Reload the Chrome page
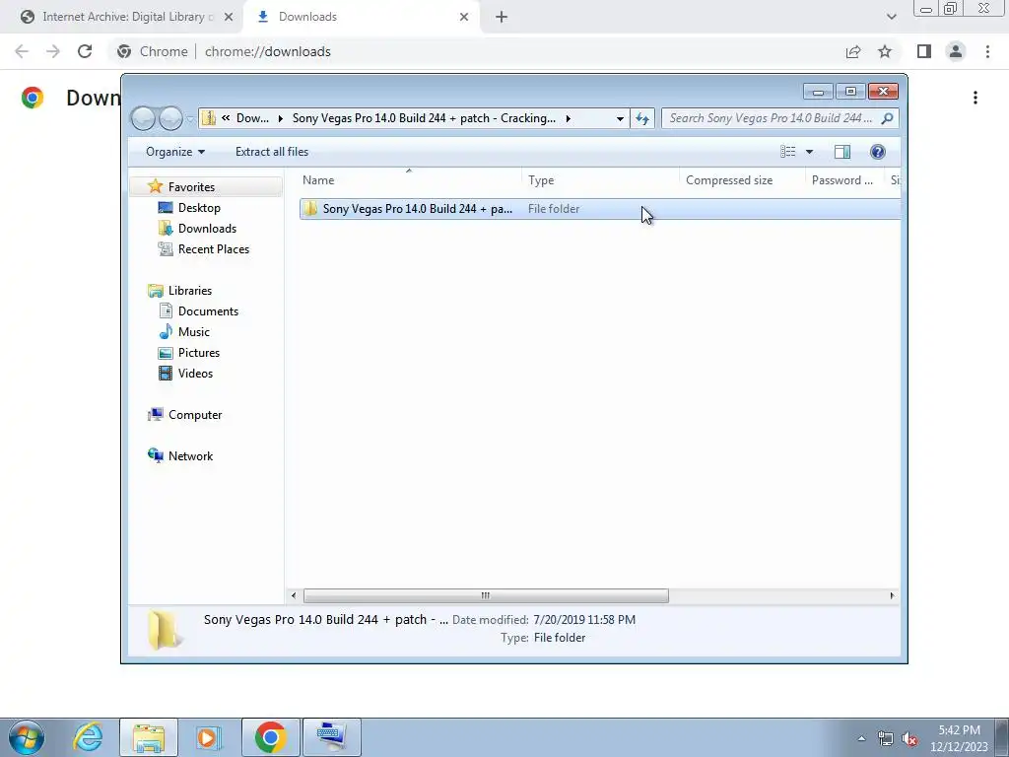Screen dimensions: 1009x757 point(85,51)
